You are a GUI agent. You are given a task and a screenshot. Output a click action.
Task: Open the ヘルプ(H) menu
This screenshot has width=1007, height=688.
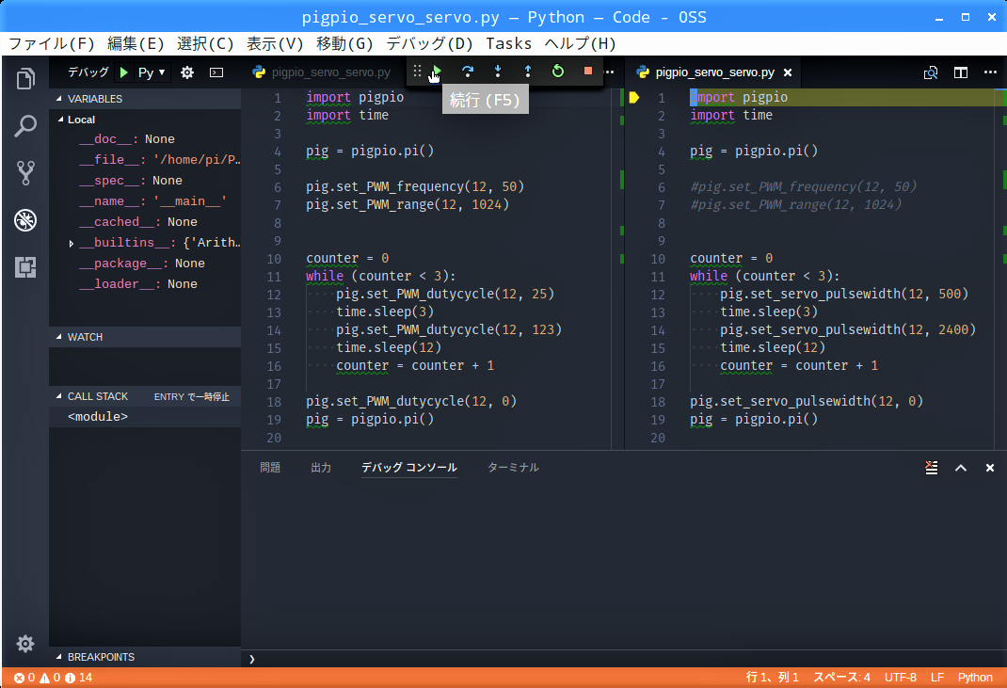click(x=580, y=43)
